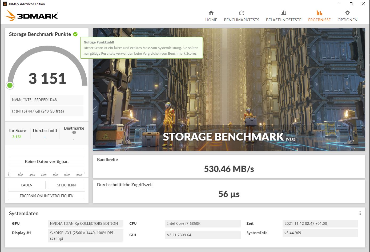
Task: Click GUI version v2.21.7309 64
Action: pos(203,235)
